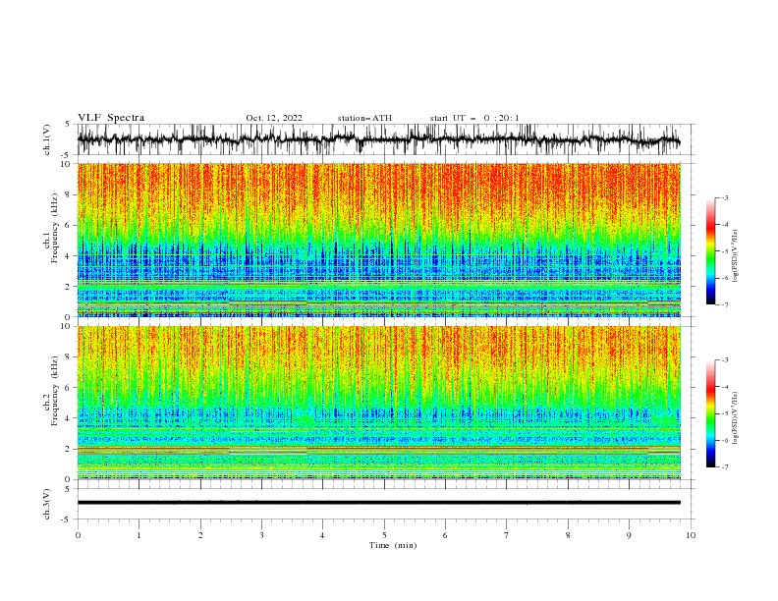Click the "-7" tick on the ch.1 colour bar
Screen dimensions: 778x601
pos(724,304)
